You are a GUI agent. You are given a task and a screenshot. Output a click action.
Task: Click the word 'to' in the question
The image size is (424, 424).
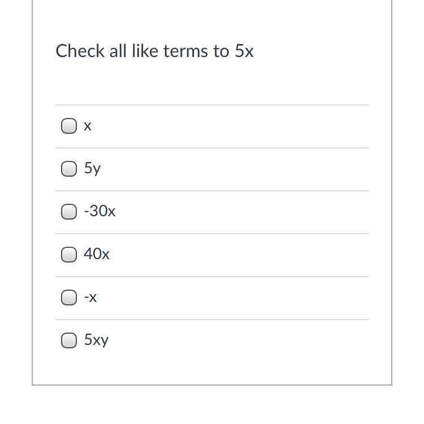click(x=221, y=51)
